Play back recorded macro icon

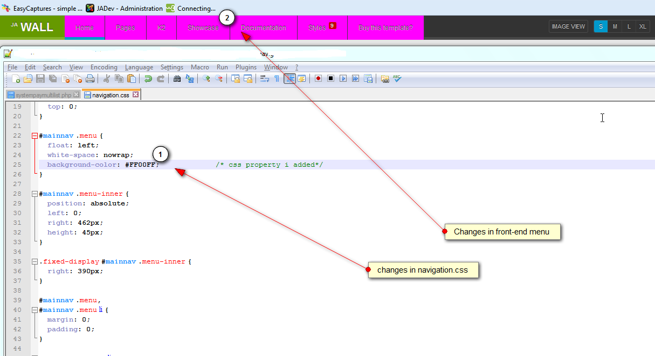click(x=343, y=79)
